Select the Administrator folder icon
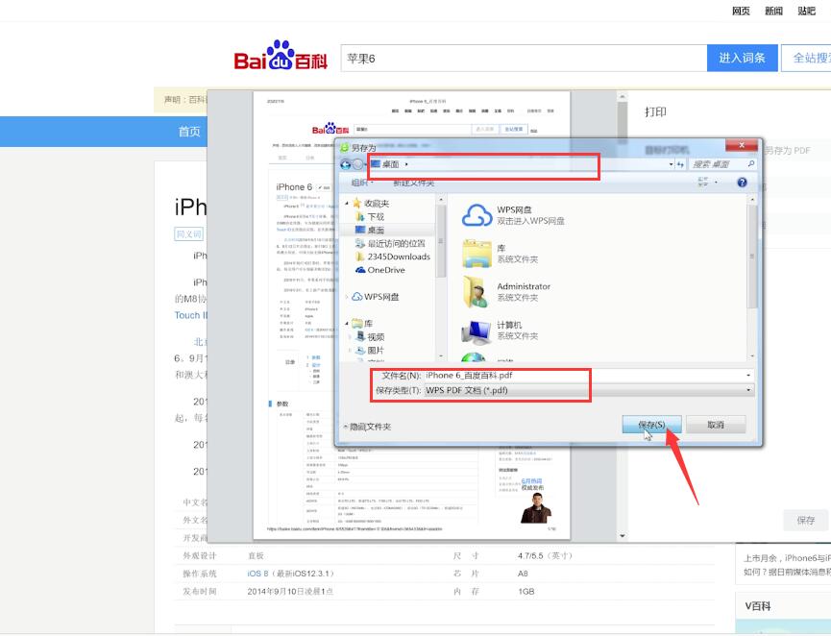Image resolution: width=831 pixels, height=636 pixels. click(476, 292)
